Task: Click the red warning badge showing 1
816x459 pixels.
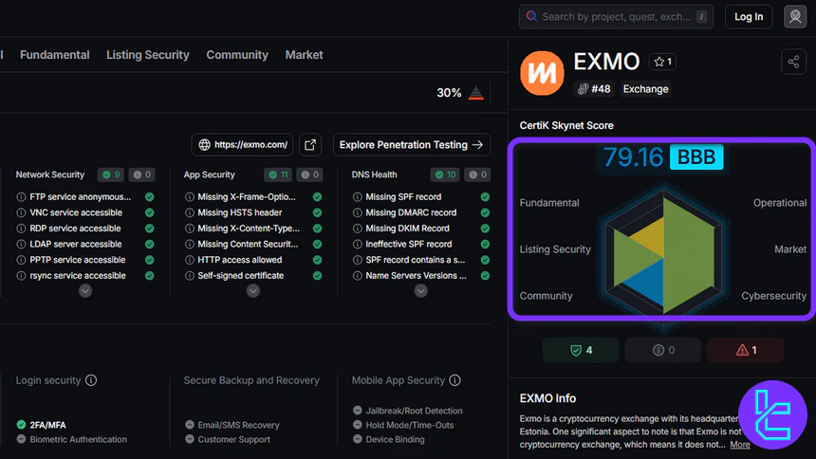Action: click(x=745, y=350)
